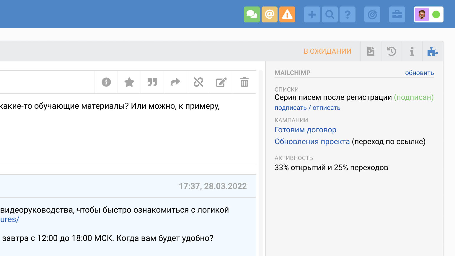
Task: Refresh Mailchimp data with обновить
Action: tap(419, 73)
